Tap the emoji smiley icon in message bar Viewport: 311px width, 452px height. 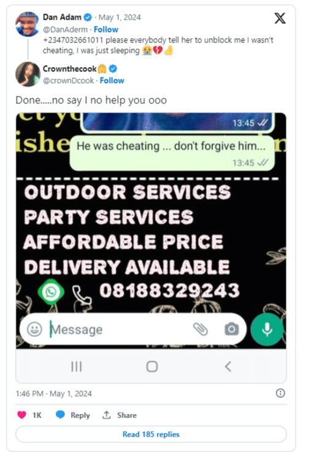pos(34,329)
